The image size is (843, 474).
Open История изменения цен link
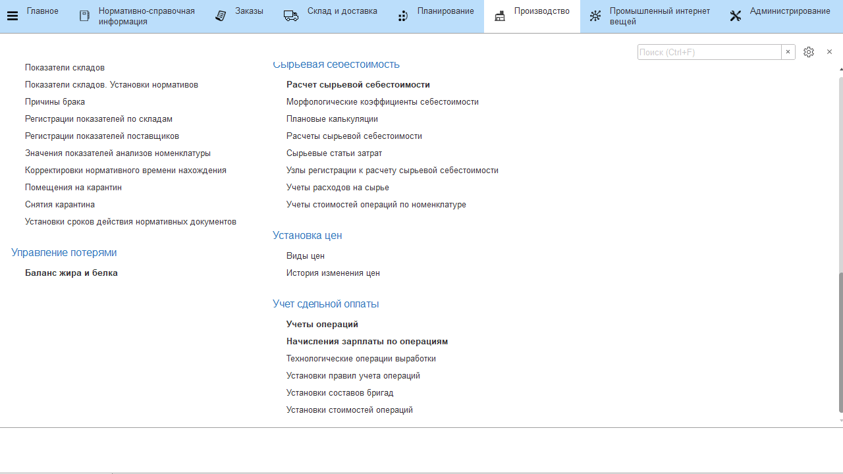pos(333,273)
